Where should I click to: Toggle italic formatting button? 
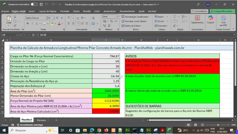pos(32,23)
